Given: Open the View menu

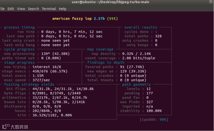Looking at the screenshot, I should 21,9.
